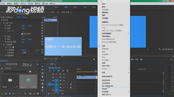174x97 pixels.
Task: Create 4-point rectangle mask under opacity
Action: [x=10, y=47]
